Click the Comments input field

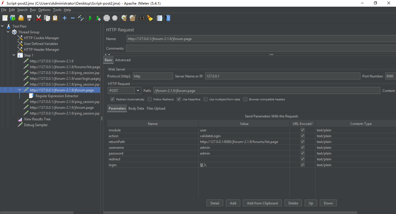coord(261,48)
